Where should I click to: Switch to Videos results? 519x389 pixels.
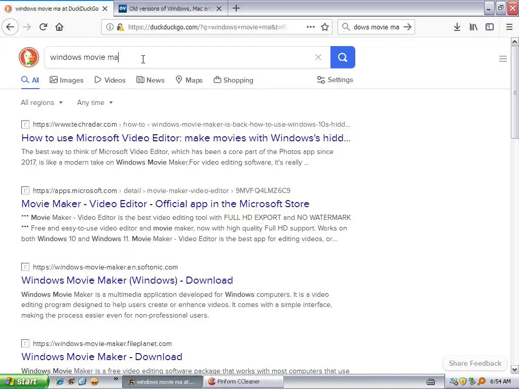coord(110,80)
